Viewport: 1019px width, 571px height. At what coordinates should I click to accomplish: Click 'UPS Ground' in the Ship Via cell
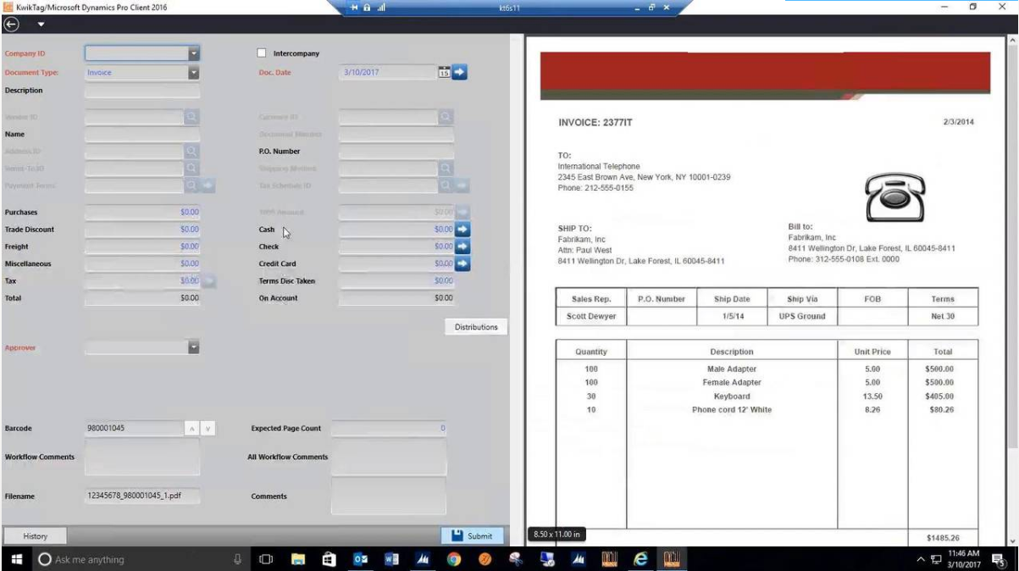801,317
